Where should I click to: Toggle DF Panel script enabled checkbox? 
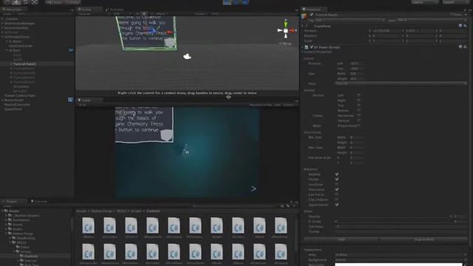312,47
